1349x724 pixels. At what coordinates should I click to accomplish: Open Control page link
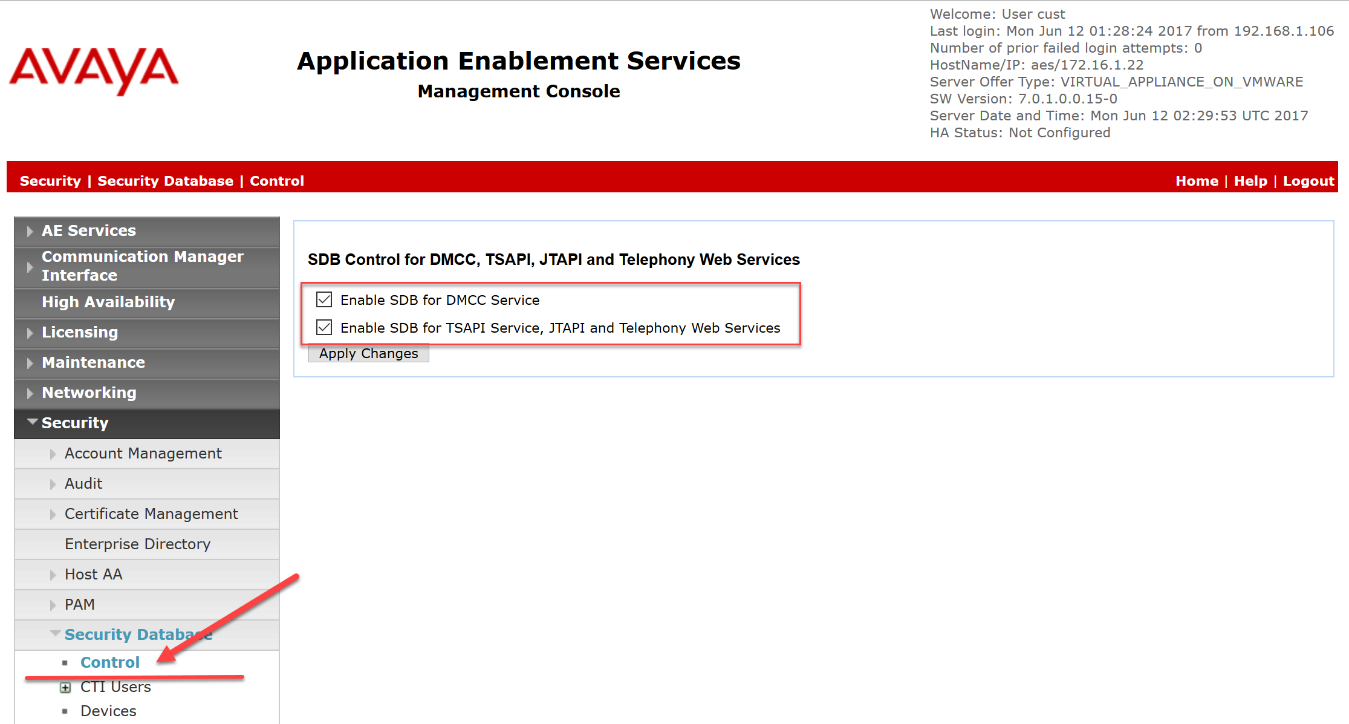click(110, 662)
